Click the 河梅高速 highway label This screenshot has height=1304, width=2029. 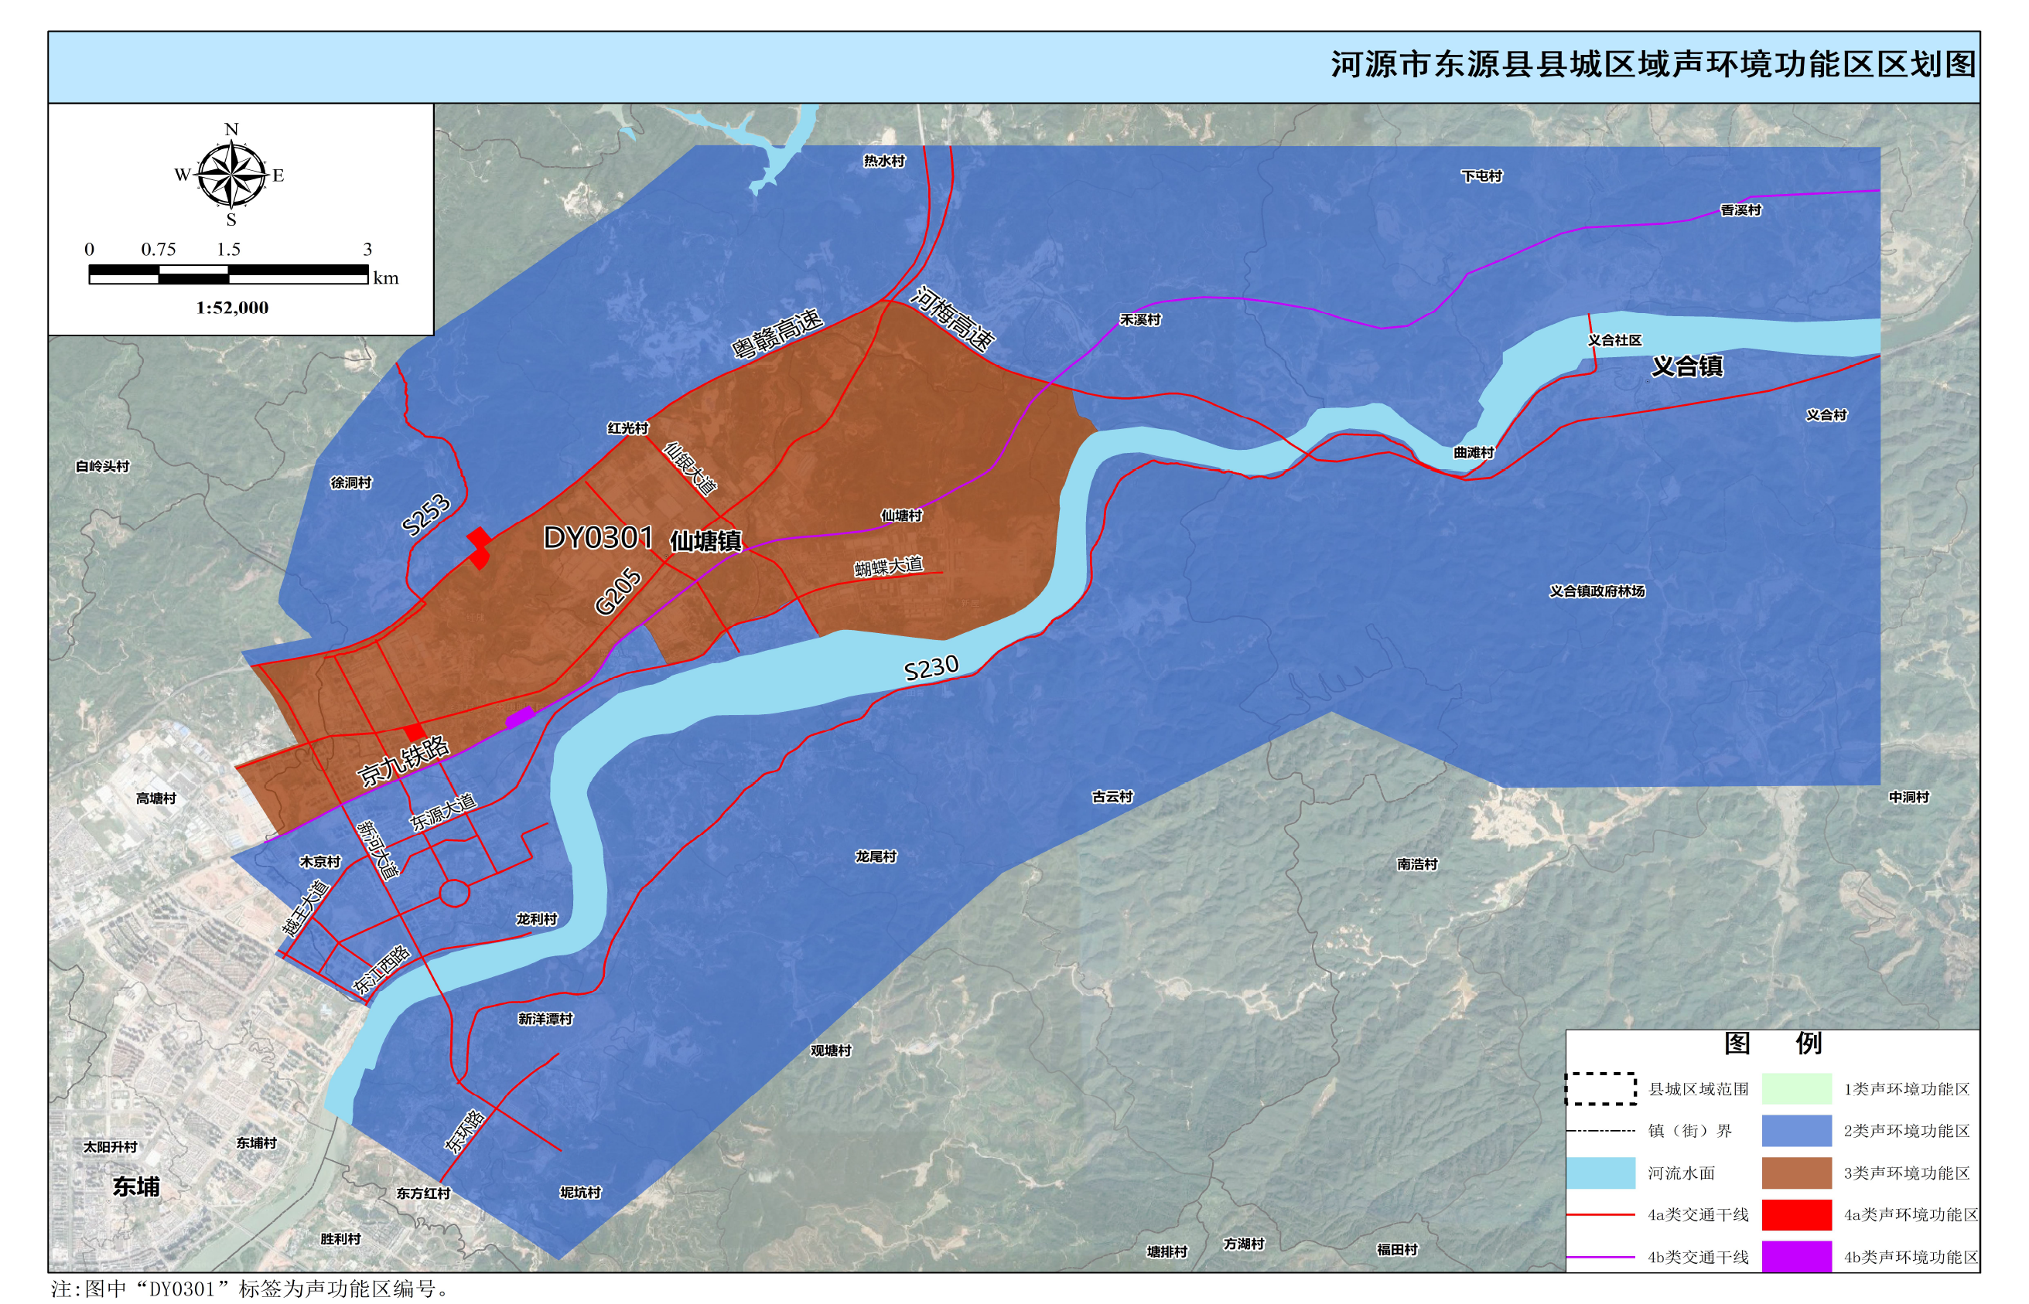[952, 319]
